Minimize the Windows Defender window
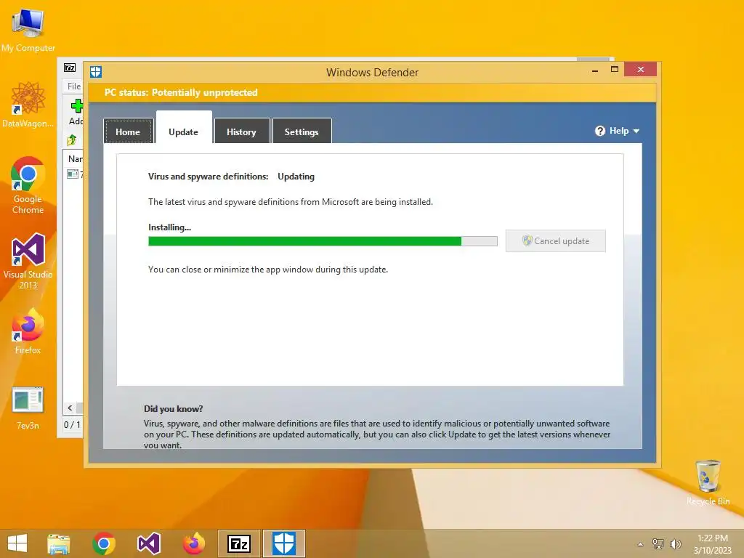744x558 pixels. pyautogui.click(x=595, y=70)
